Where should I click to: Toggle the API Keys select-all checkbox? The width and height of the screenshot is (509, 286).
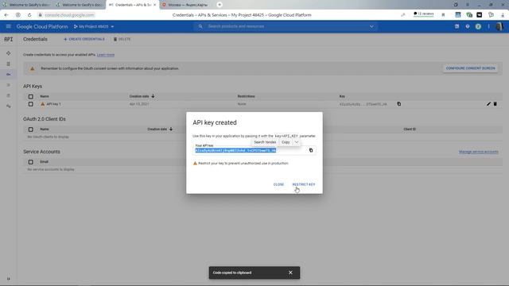tap(30, 97)
